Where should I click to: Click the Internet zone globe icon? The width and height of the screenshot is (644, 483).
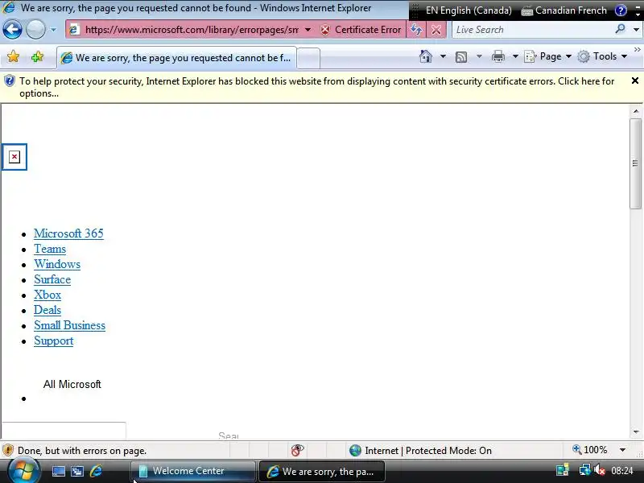pyautogui.click(x=355, y=451)
